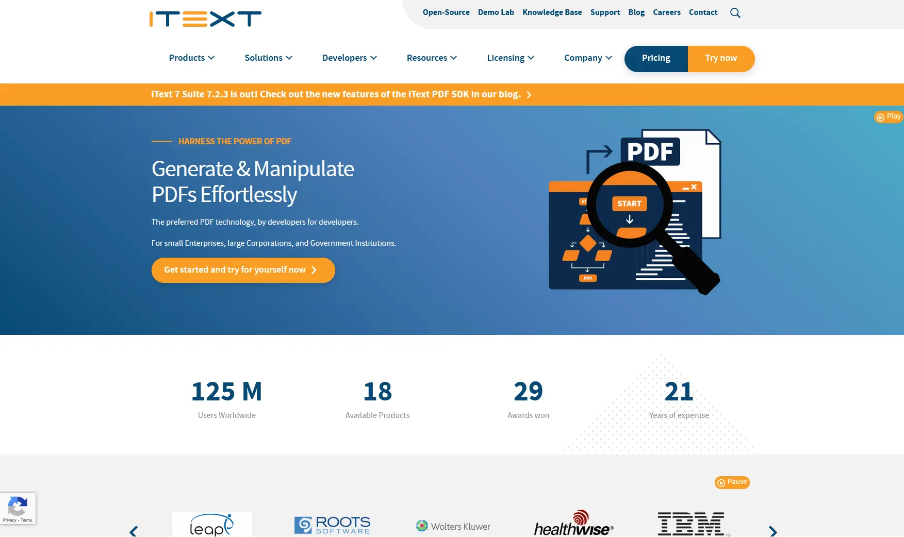The width and height of the screenshot is (904, 537).
Task: Visit the Support page
Action: tap(605, 12)
